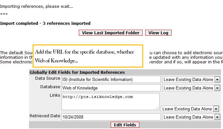Click the 'Globally Edit Fields for Imported References' header
This screenshot has height=129, width=223.
pyautogui.click(x=77, y=73)
